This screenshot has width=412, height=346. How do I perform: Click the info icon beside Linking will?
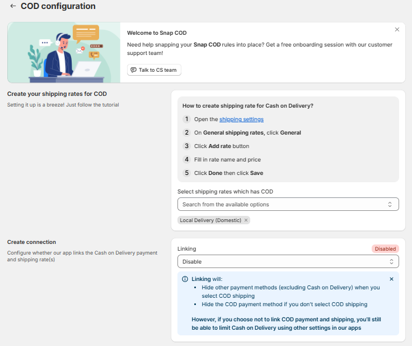[x=185, y=279]
